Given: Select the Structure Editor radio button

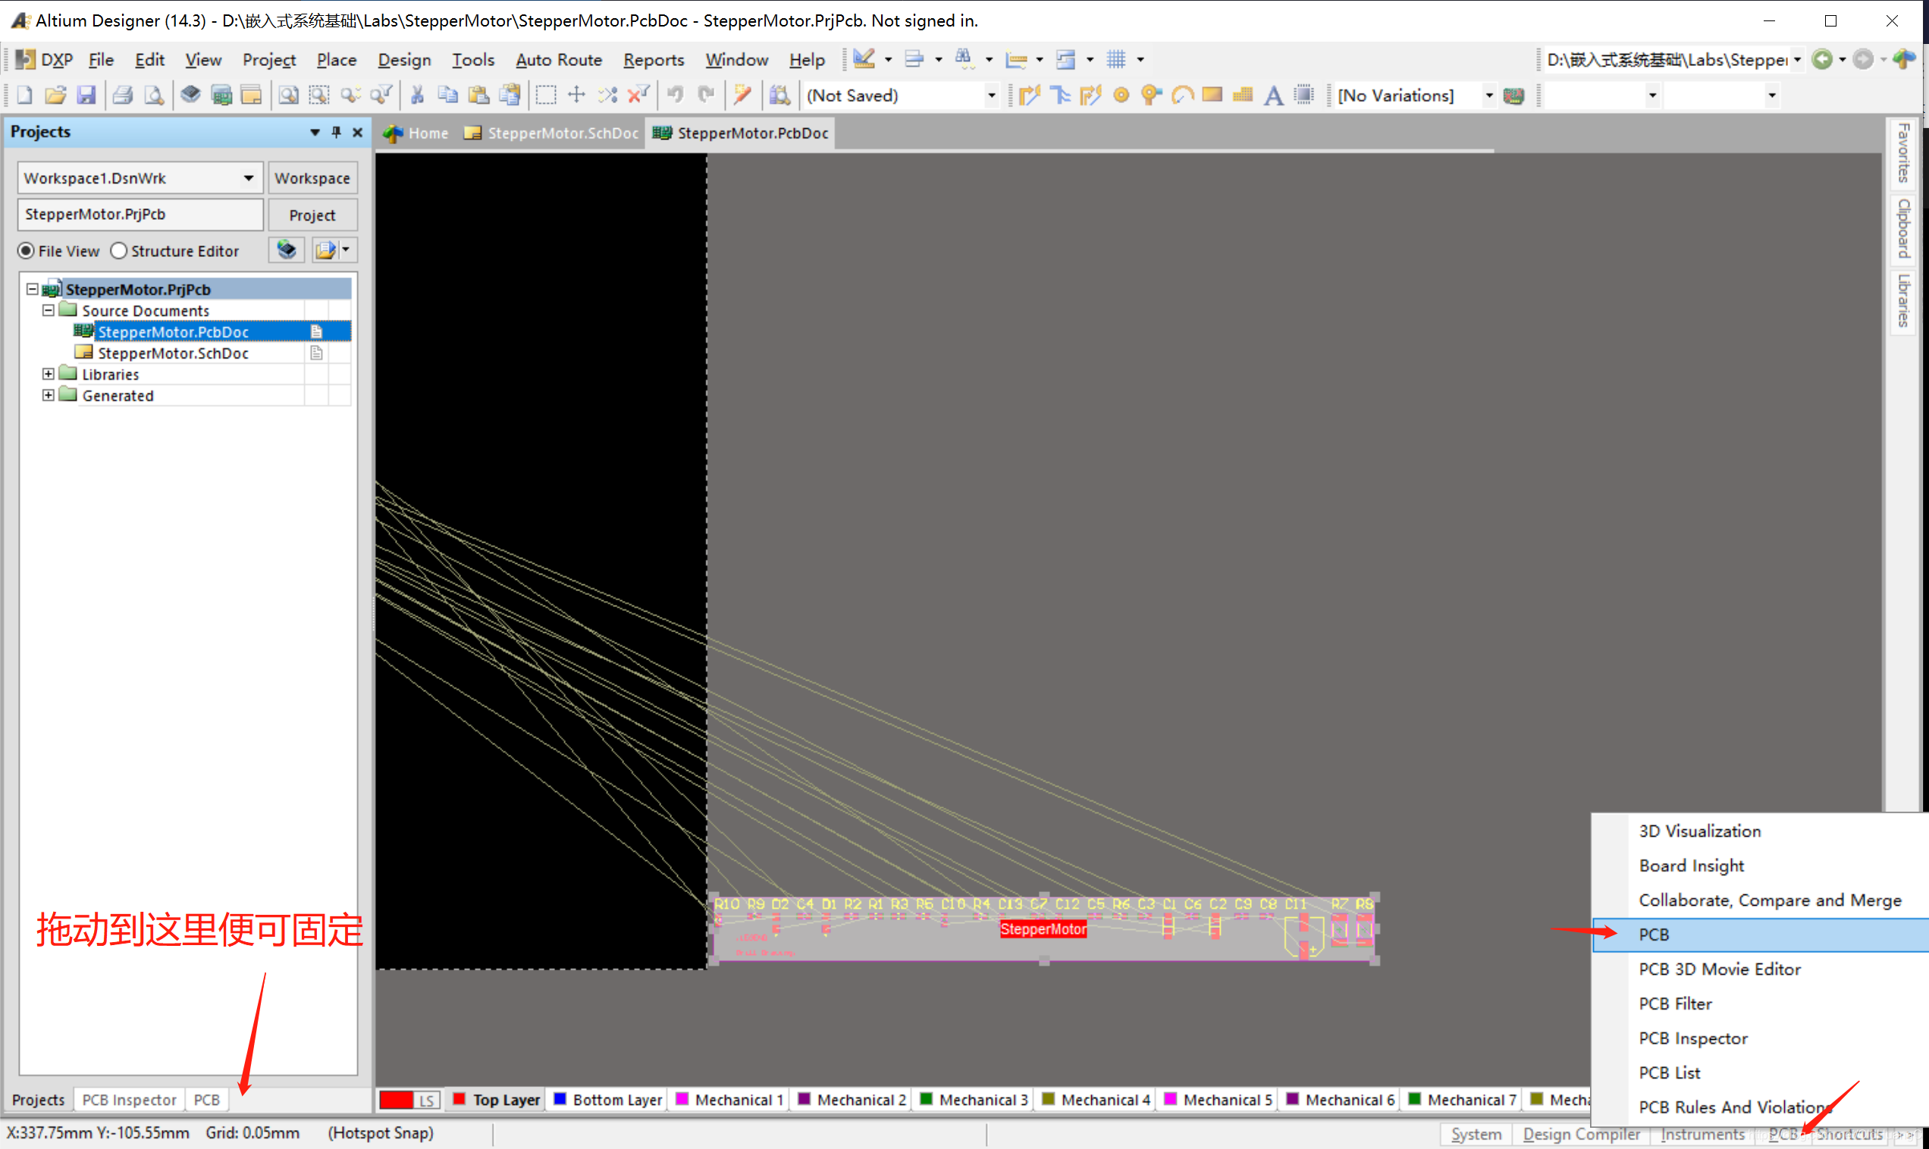Looking at the screenshot, I should point(119,251).
